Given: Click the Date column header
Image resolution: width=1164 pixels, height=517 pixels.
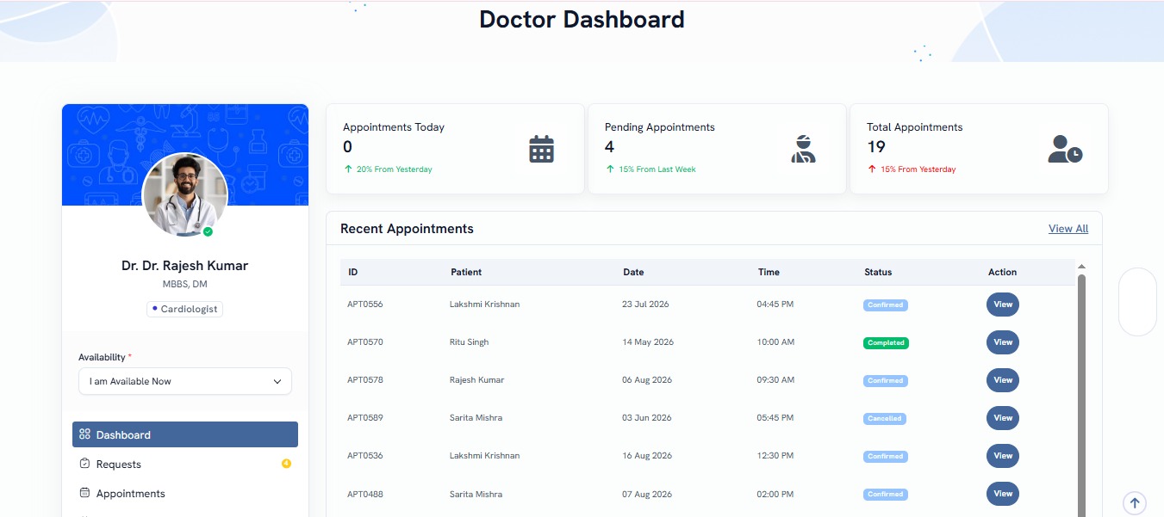Looking at the screenshot, I should (633, 272).
